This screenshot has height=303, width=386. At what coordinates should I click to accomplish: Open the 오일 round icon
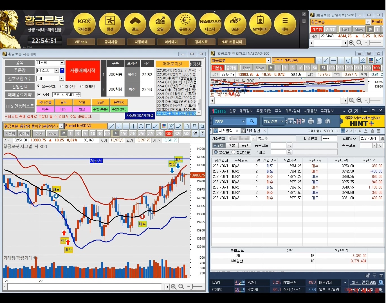tap(160, 24)
